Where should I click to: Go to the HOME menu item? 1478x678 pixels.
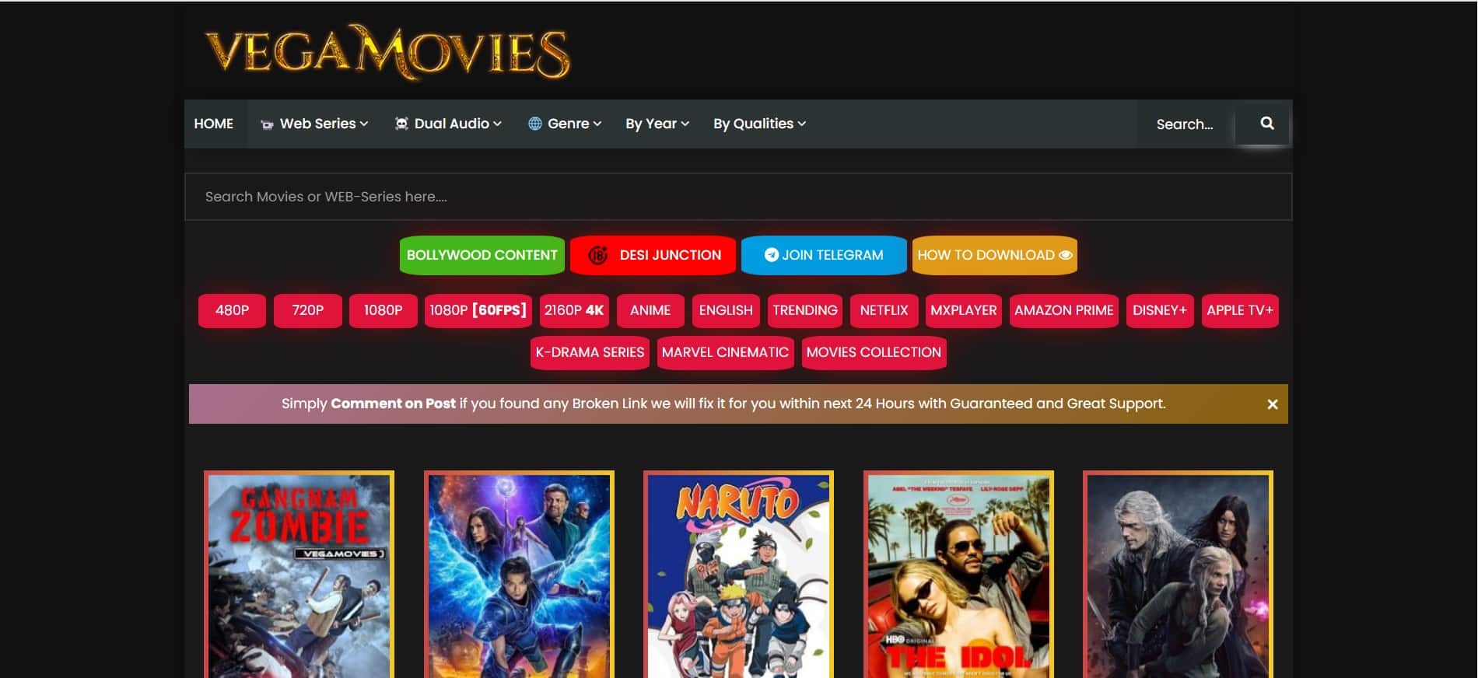pos(214,124)
